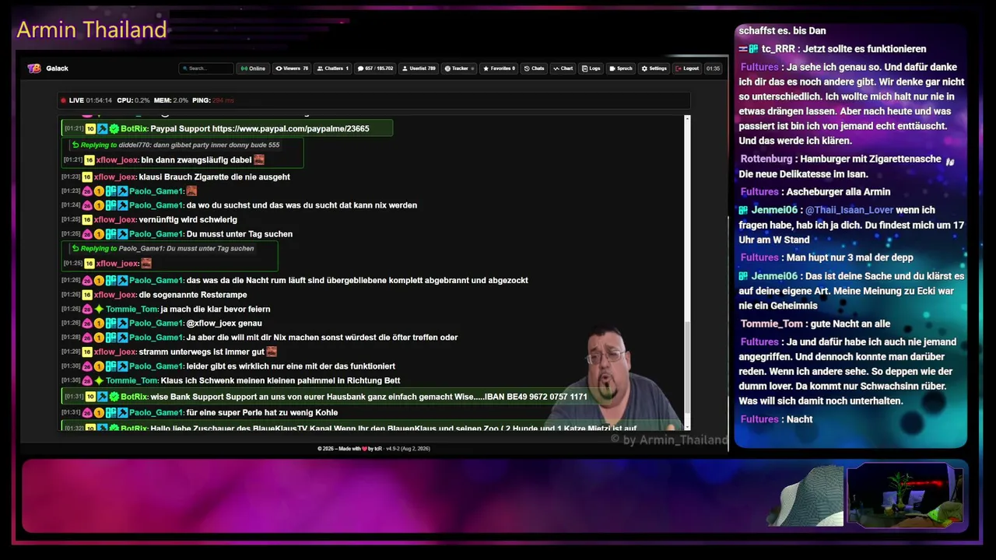Click Tommie_Tom's 'gute Nacht an alle' message
The width and height of the screenshot is (996, 560).
[815, 324]
